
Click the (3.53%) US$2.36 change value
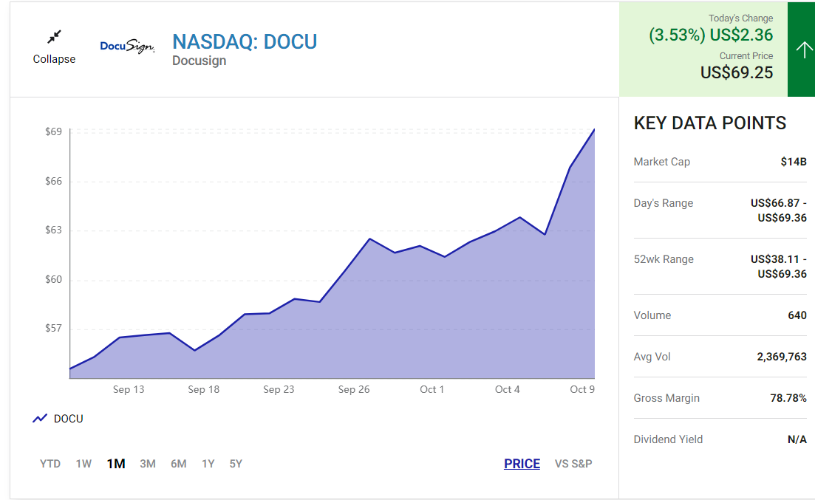point(711,35)
